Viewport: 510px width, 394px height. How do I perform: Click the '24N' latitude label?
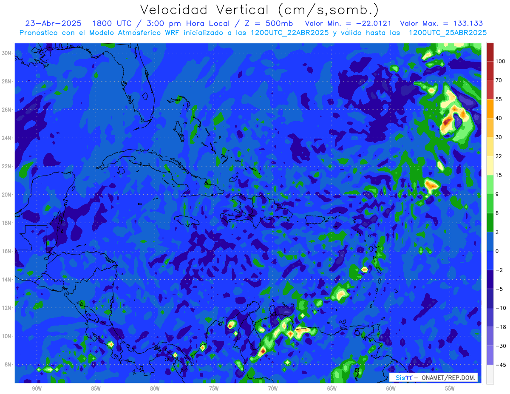[x=6, y=138]
